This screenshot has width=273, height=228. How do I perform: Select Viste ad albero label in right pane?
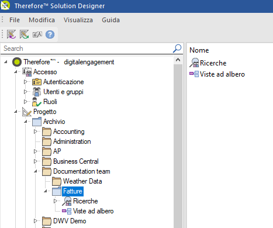pos(222,74)
